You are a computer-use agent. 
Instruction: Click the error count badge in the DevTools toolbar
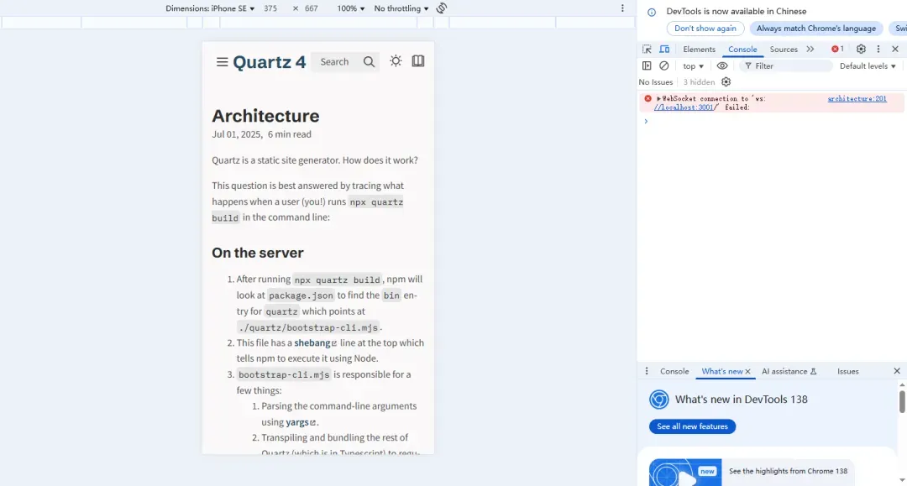pyautogui.click(x=837, y=50)
